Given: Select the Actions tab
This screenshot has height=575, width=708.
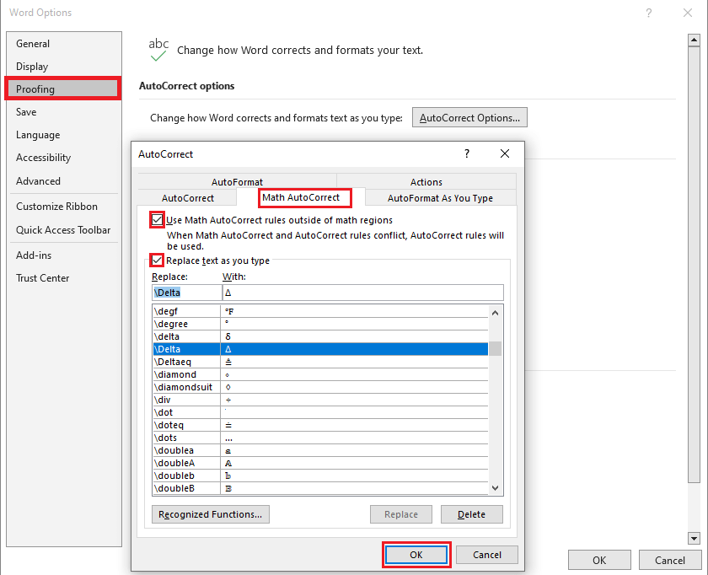Looking at the screenshot, I should (426, 182).
